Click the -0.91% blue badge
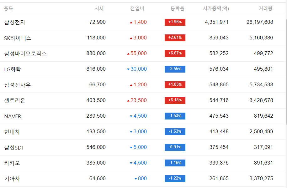Screen dimensions: 287x188 pos(175,147)
